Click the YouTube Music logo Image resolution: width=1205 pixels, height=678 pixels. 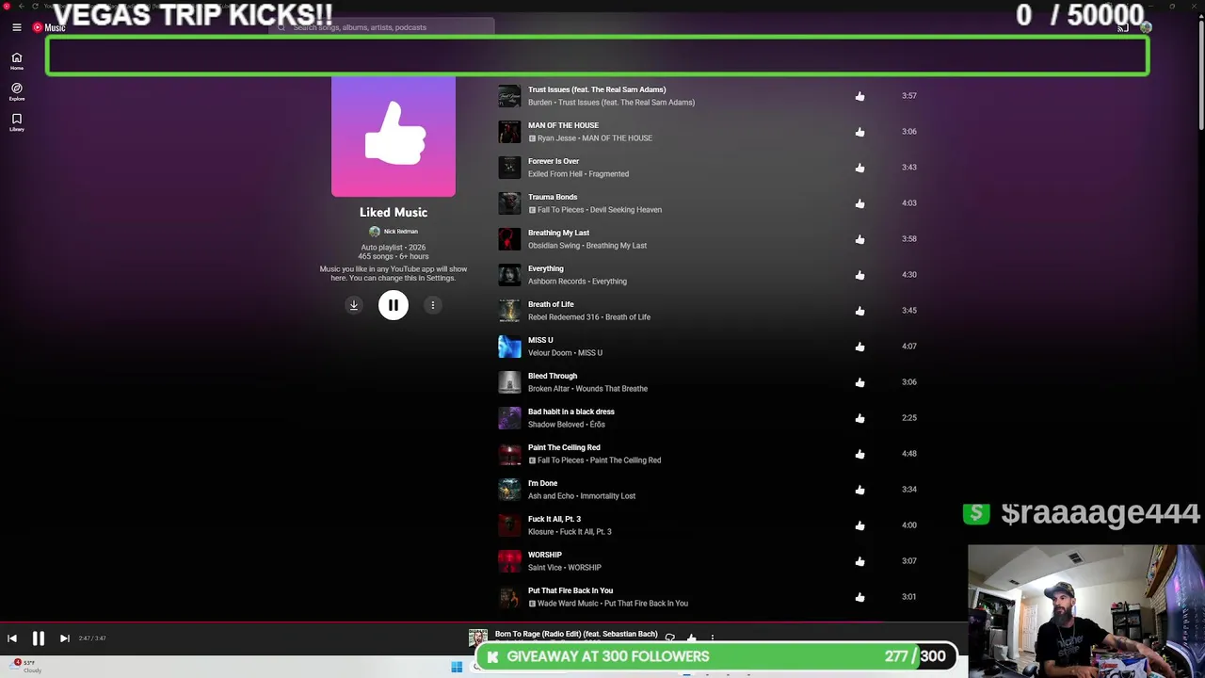49,27
